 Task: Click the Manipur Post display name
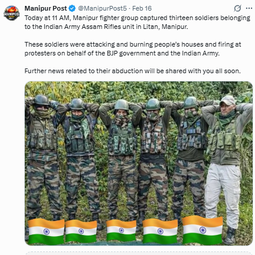pyautogui.click(x=46, y=8)
